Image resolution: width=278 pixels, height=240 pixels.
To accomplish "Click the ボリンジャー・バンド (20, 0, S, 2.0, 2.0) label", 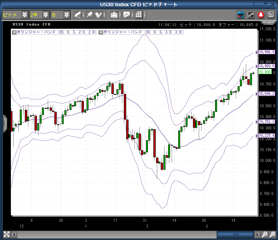I will pos(56,32).
